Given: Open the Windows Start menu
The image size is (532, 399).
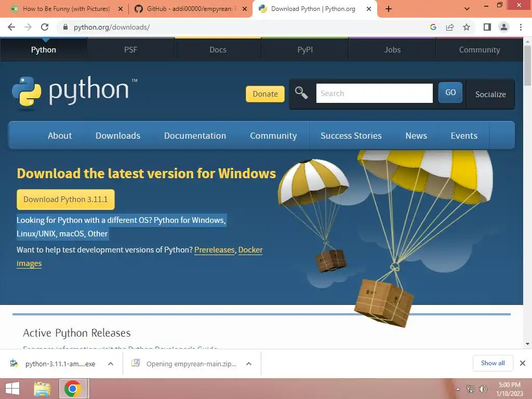Looking at the screenshot, I should (x=12, y=389).
